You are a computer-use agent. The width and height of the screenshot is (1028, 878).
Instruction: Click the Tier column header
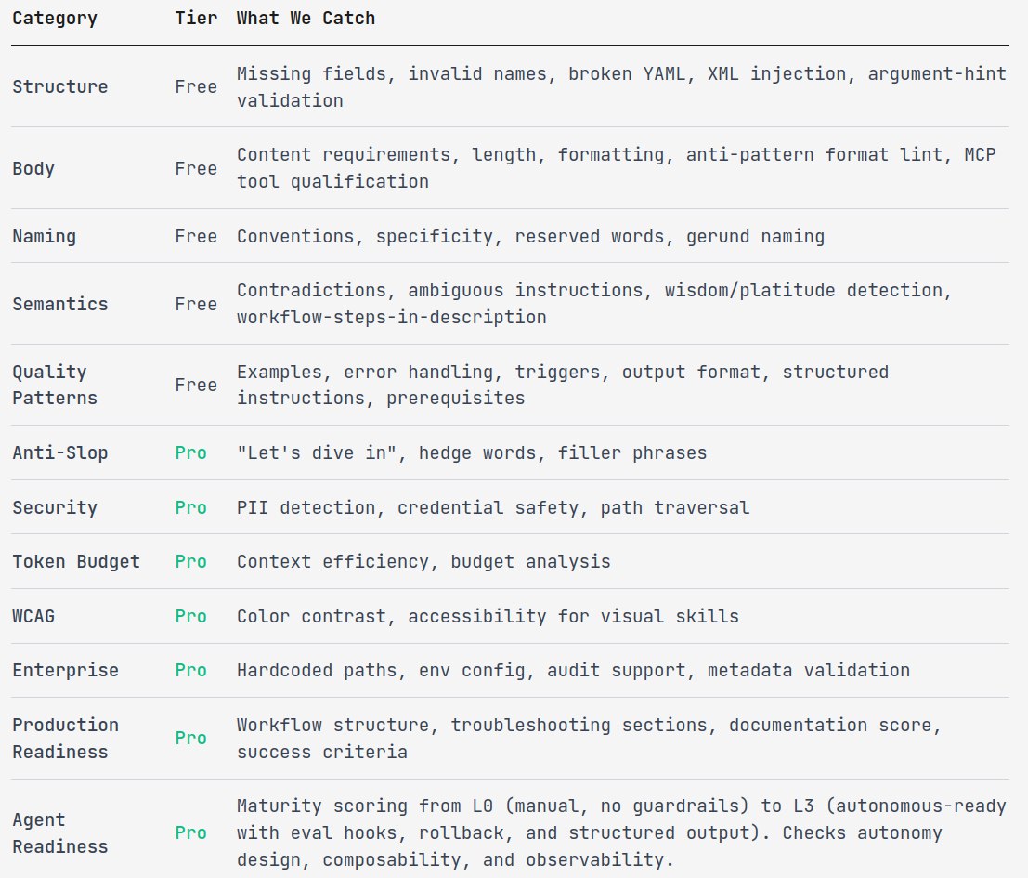pyautogui.click(x=196, y=19)
